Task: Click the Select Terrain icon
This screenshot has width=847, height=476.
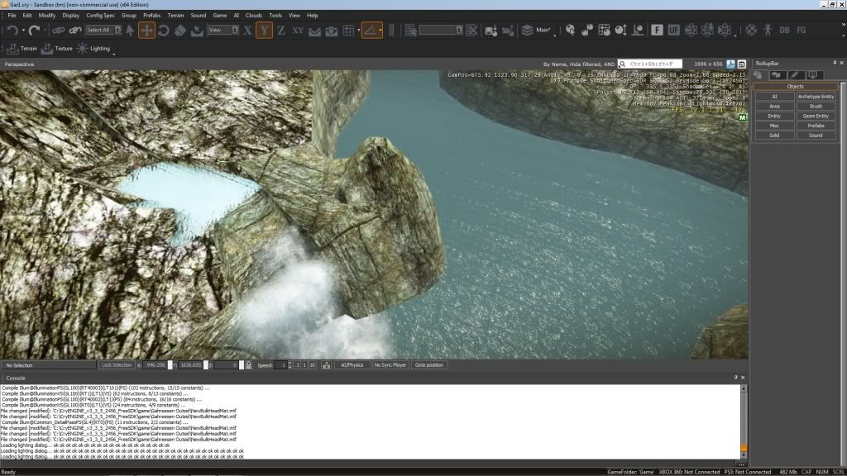Action: pos(197,31)
